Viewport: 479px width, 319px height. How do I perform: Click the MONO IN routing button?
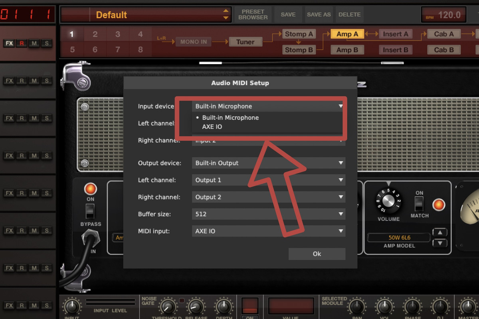(x=194, y=42)
